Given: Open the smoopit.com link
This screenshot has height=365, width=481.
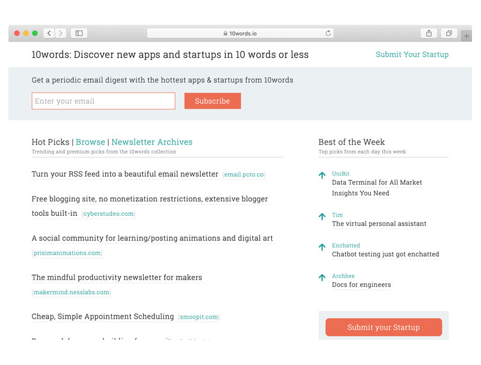Looking at the screenshot, I should pos(199,317).
